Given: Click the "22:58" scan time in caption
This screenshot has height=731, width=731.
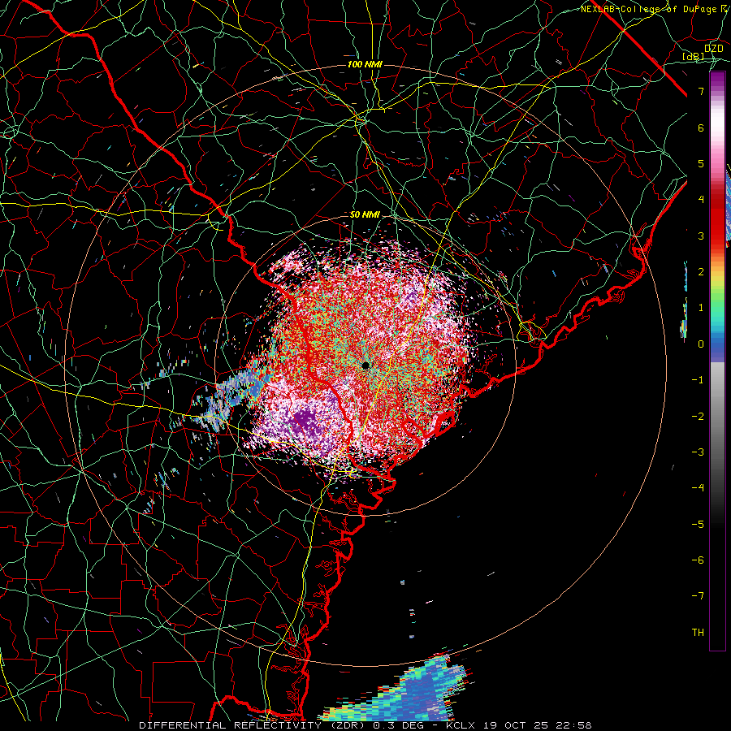Looking at the screenshot, I should (574, 725).
